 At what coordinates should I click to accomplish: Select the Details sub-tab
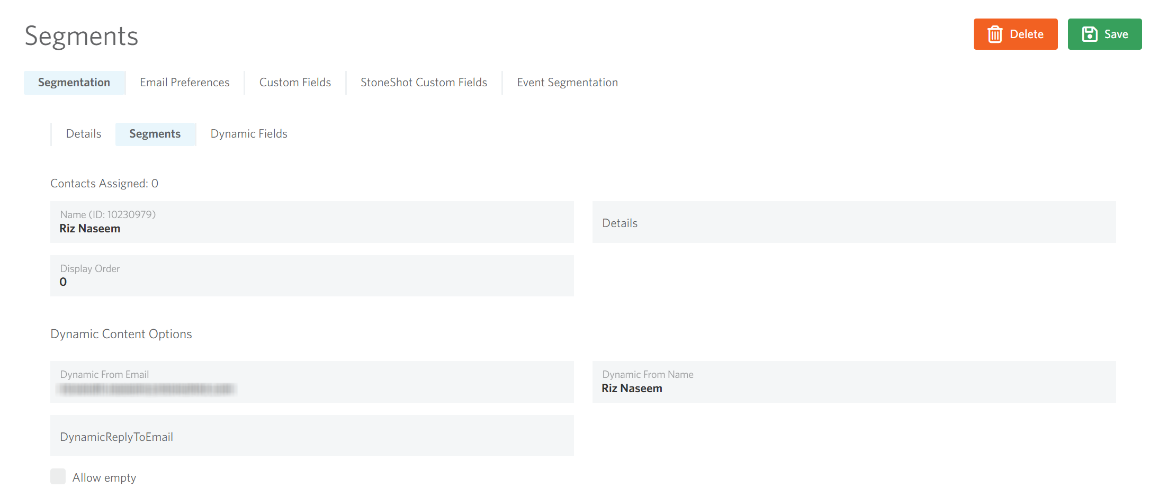84,134
